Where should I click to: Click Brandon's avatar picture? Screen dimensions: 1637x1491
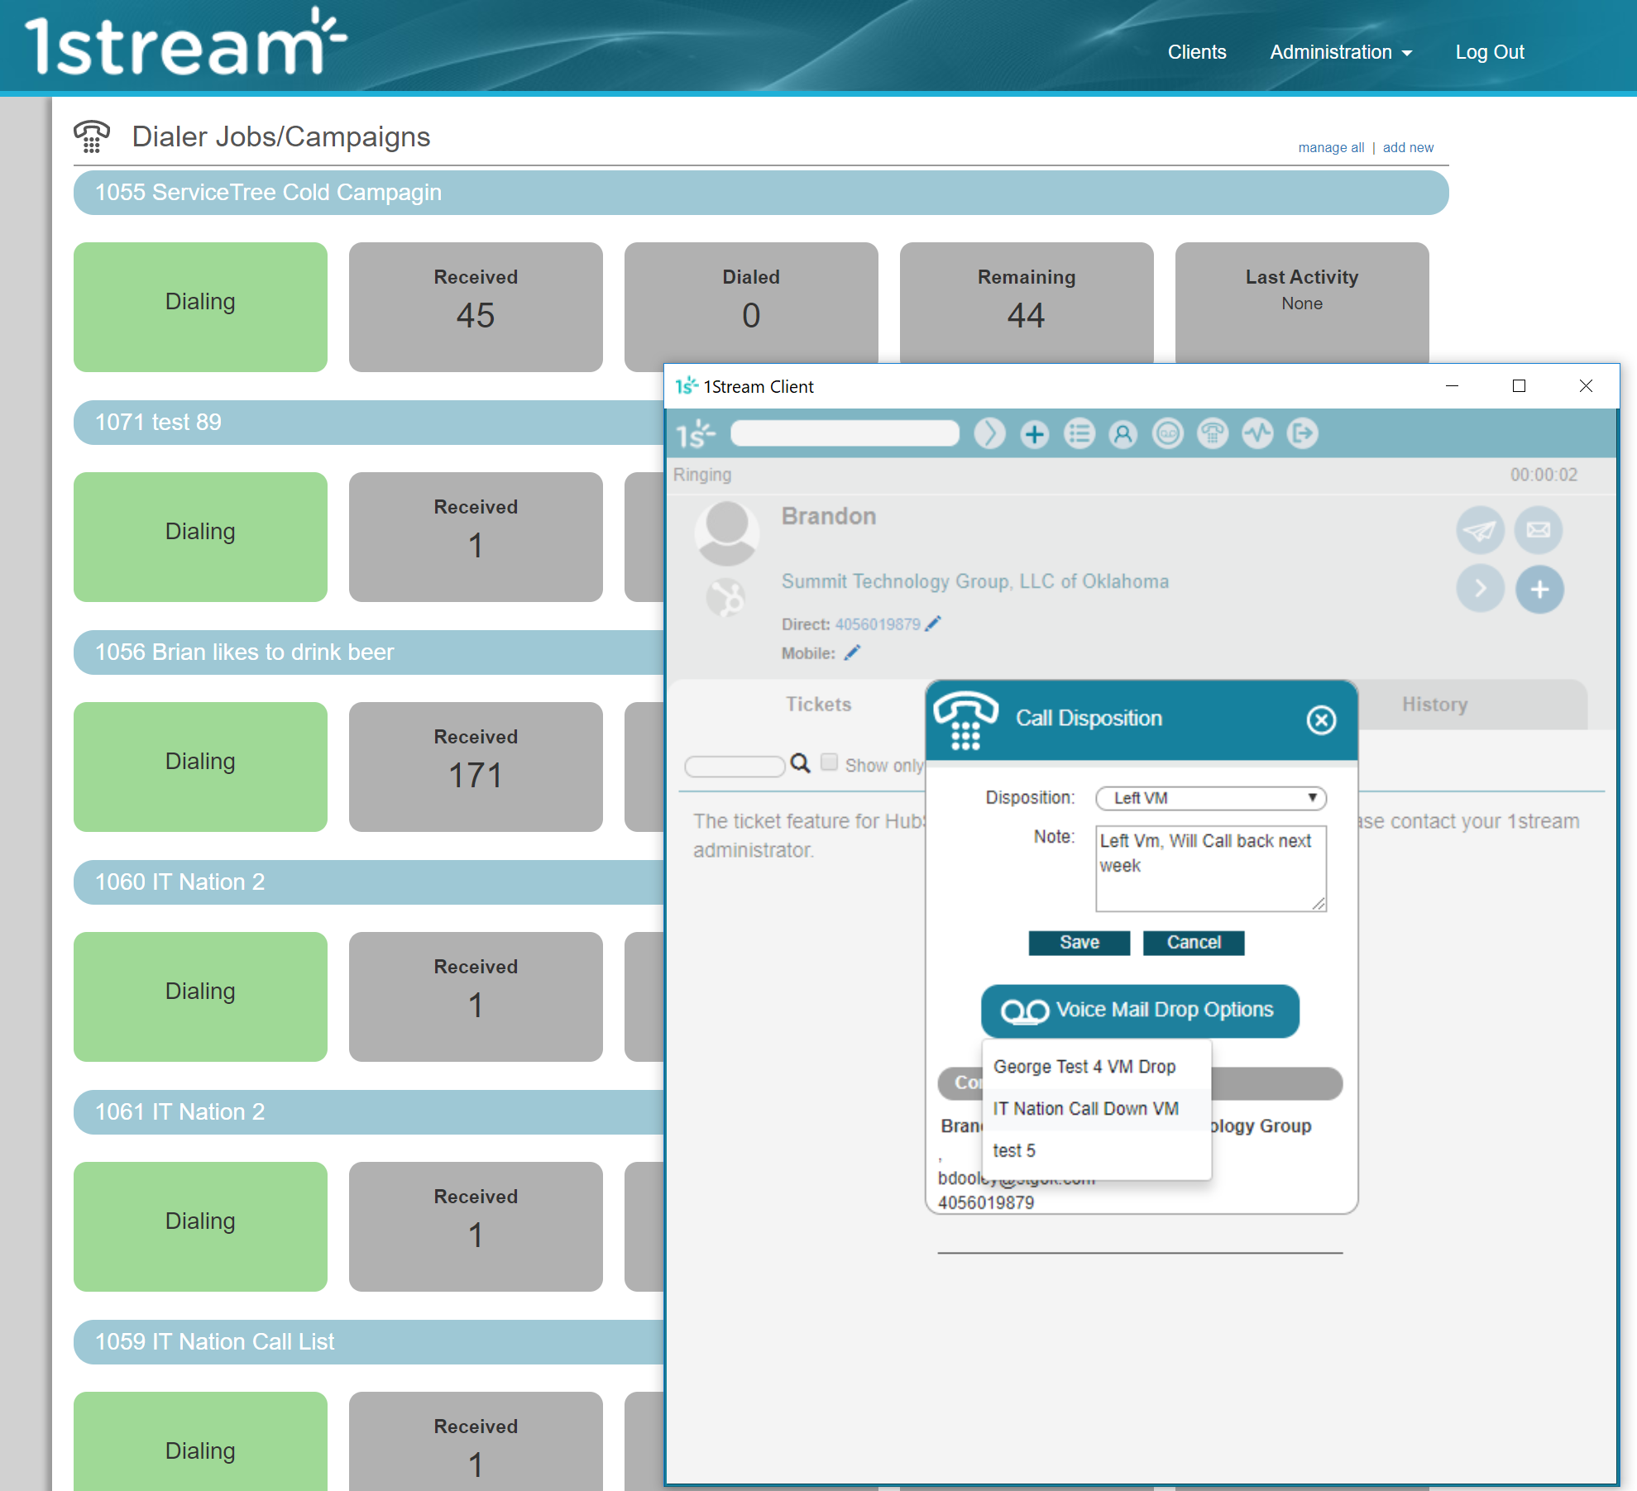point(726,533)
